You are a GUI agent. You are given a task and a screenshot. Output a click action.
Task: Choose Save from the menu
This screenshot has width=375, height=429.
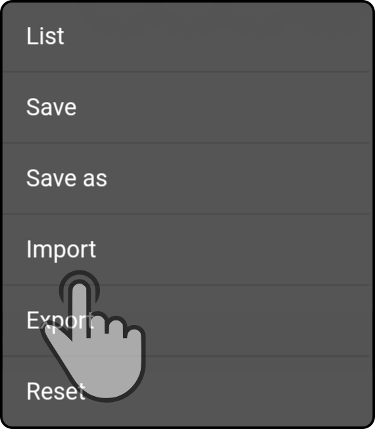click(186, 107)
